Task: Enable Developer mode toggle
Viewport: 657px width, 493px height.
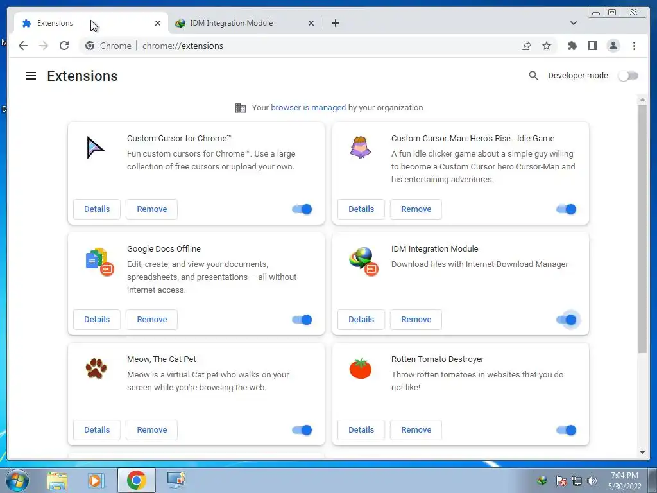Action: click(x=628, y=76)
